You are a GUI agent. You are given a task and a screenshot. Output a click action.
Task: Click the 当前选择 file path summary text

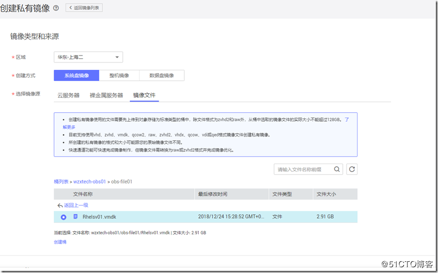[x=130, y=233]
